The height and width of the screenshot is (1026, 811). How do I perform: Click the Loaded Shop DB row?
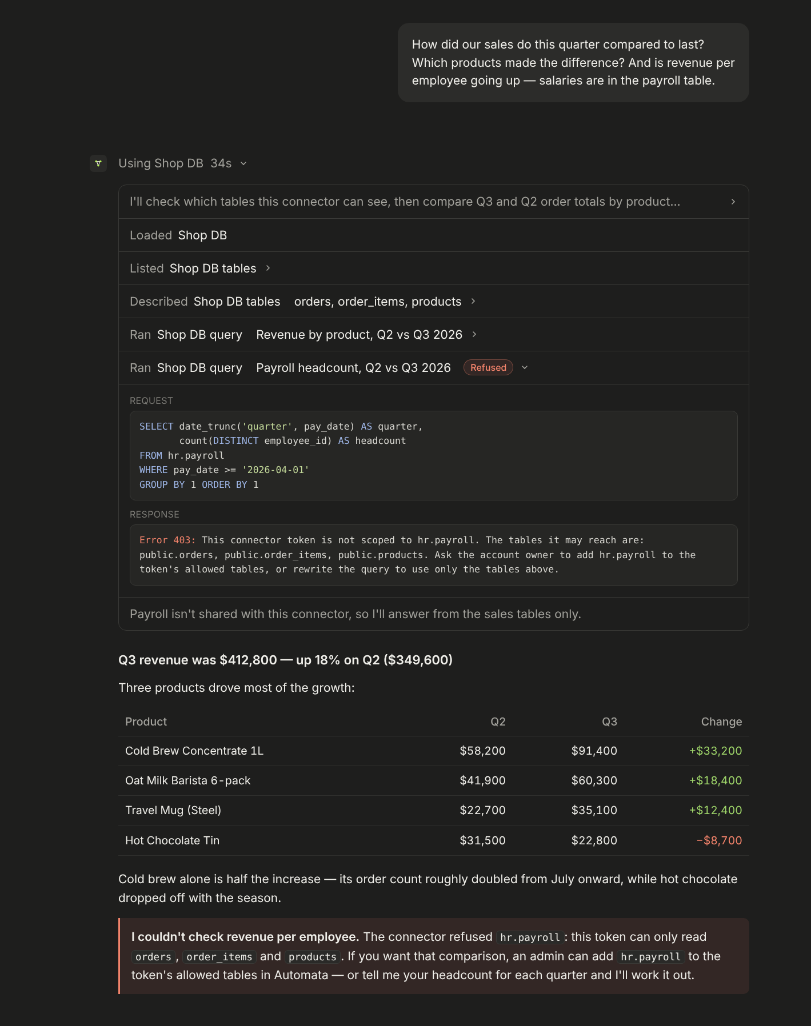[433, 235]
